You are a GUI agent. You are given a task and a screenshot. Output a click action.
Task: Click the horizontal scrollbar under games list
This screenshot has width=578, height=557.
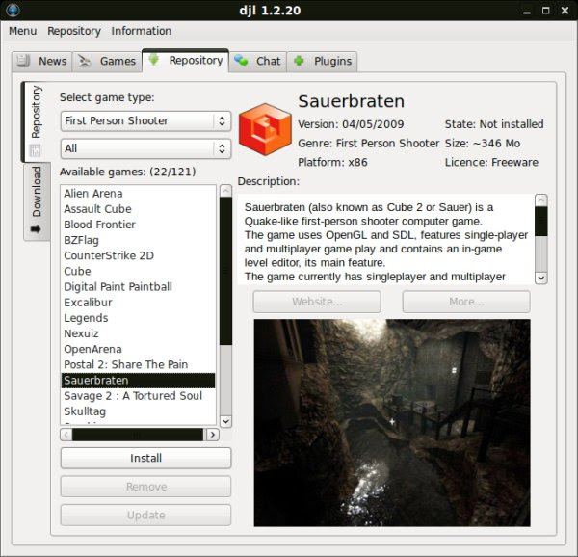click(140, 435)
